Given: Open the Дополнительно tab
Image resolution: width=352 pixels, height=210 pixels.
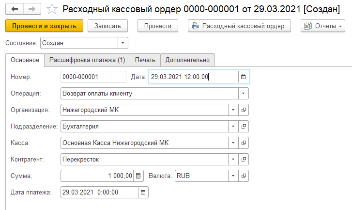Looking at the screenshot, I should pos(187,60).
